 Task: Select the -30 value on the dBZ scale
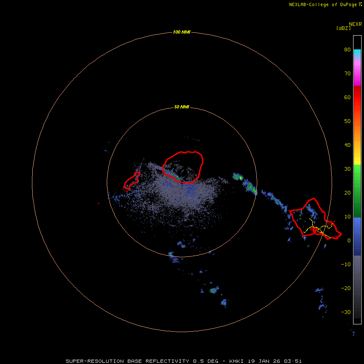tap(346, 312)
